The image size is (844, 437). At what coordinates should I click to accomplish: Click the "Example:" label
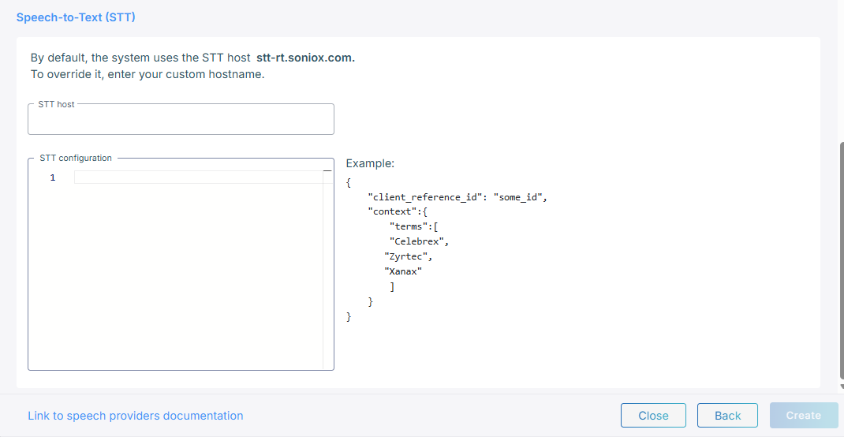pos(370,163)
